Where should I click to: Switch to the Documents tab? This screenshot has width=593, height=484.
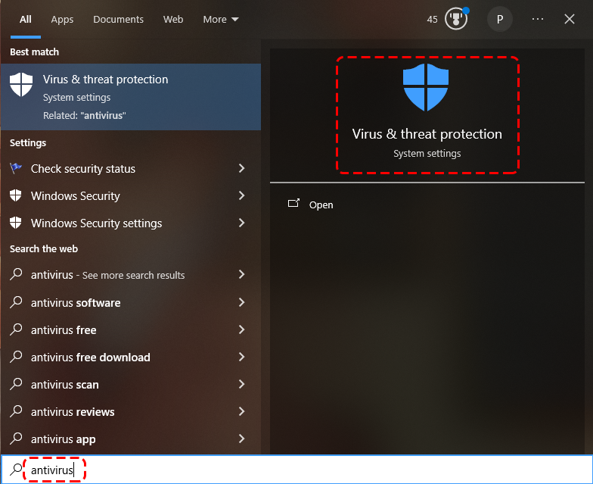click(x=118, y=20)
